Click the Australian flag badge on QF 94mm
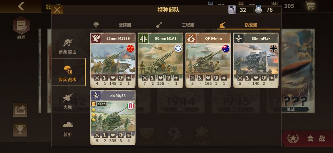The height and width of the screenshot is (153, 333). click(226, 49)
